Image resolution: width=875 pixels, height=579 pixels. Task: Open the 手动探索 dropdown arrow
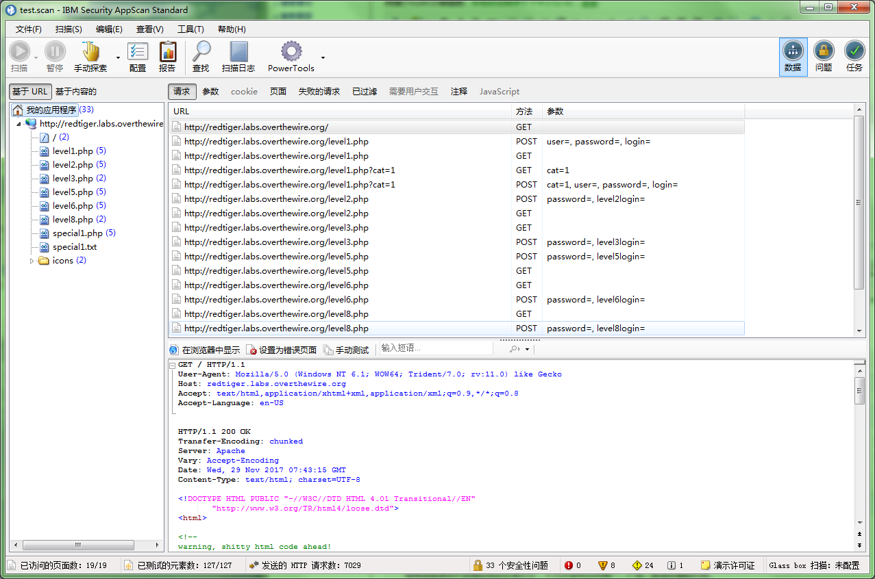[118, 57]
